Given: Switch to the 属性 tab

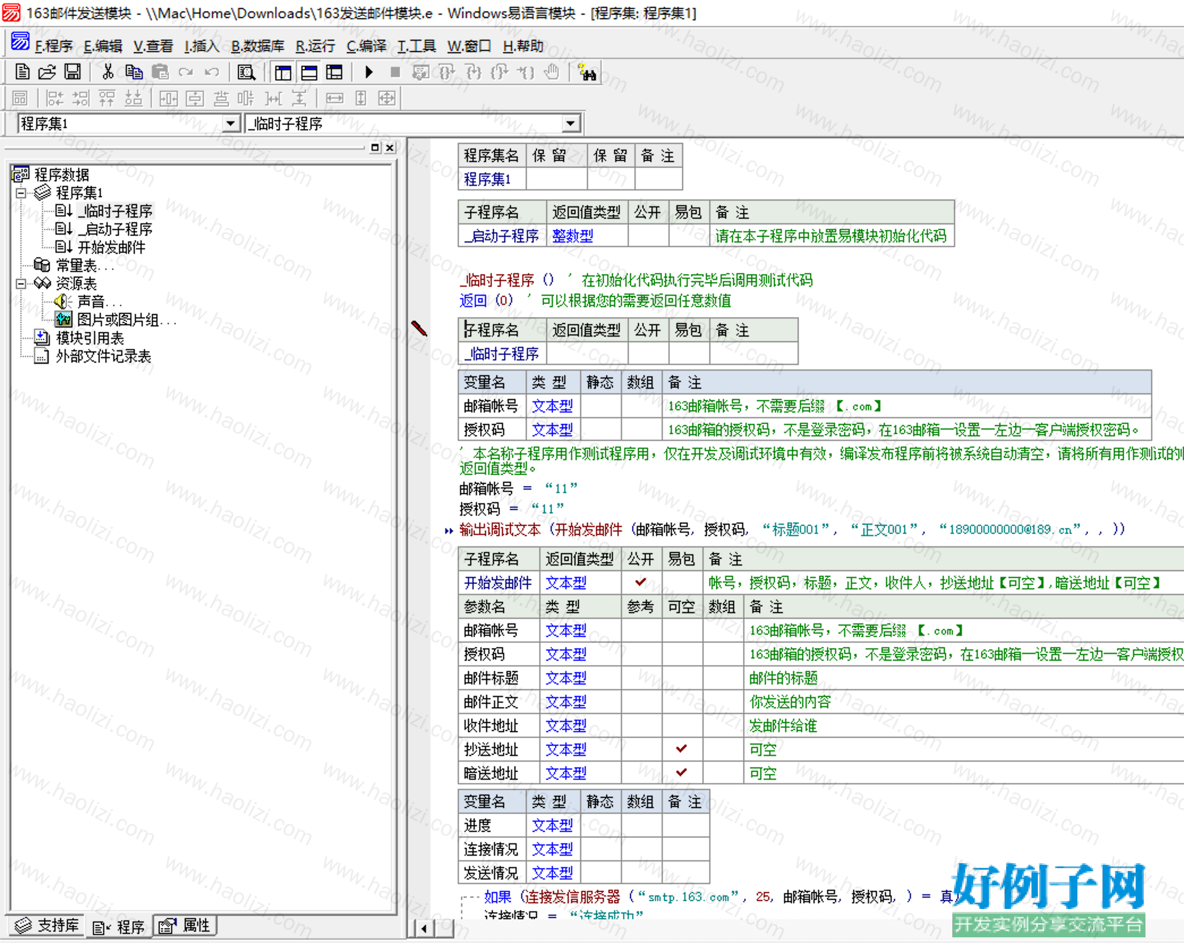Looking at the screenshot, I should (185, 925).
